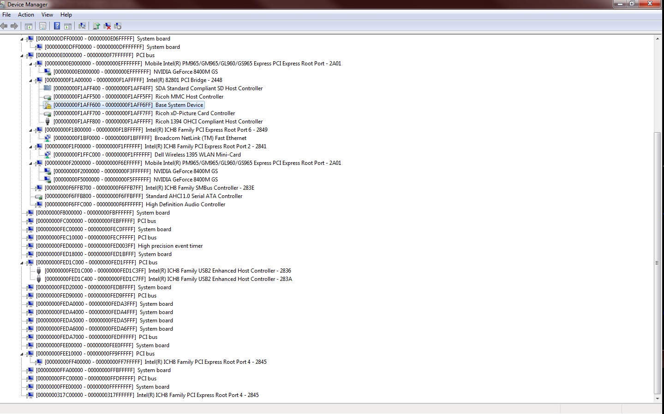664x414 pixels.
Task: Select PCI bus row at FFC00000
Action: [x=96, y=379]
